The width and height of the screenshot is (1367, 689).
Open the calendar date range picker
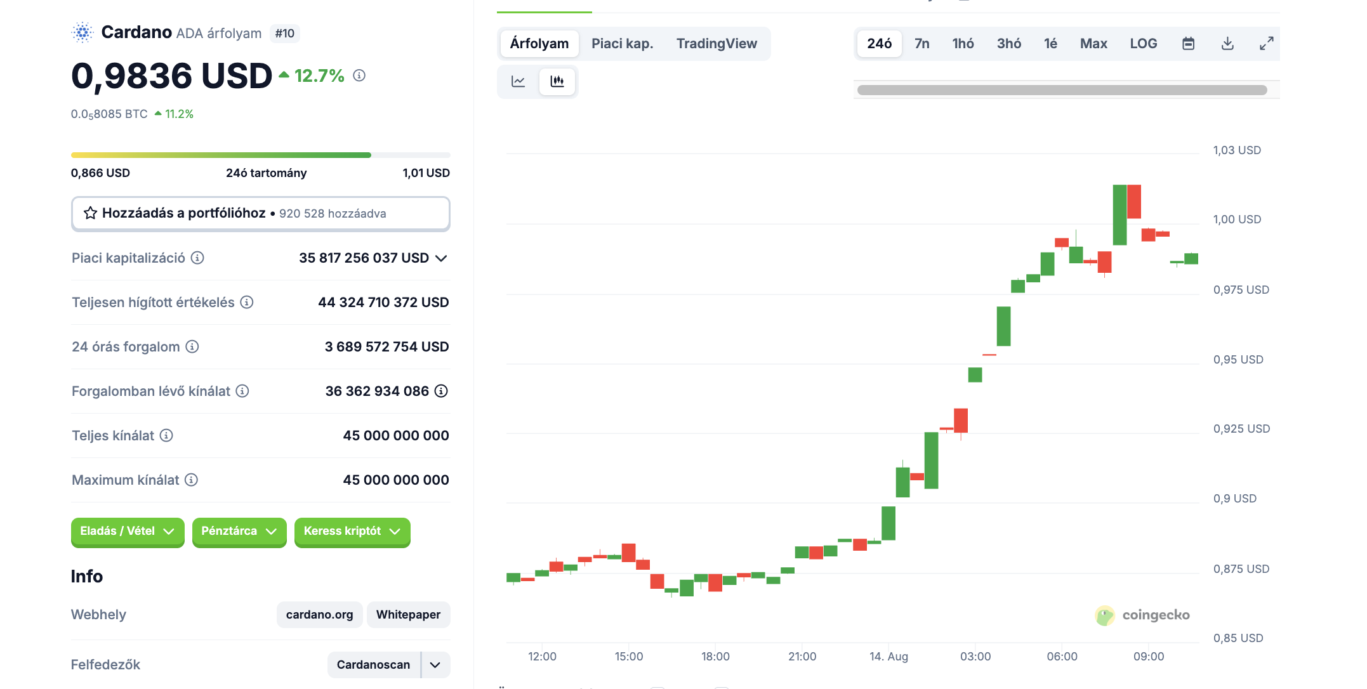(1189, 43)
